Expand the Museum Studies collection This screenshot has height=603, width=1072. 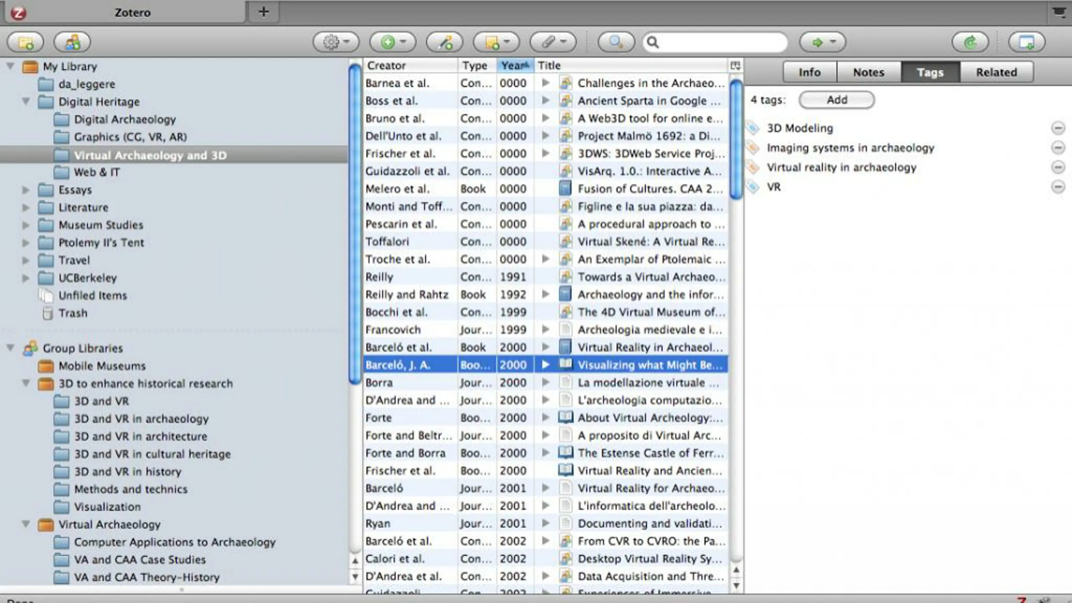coord(26,225)
